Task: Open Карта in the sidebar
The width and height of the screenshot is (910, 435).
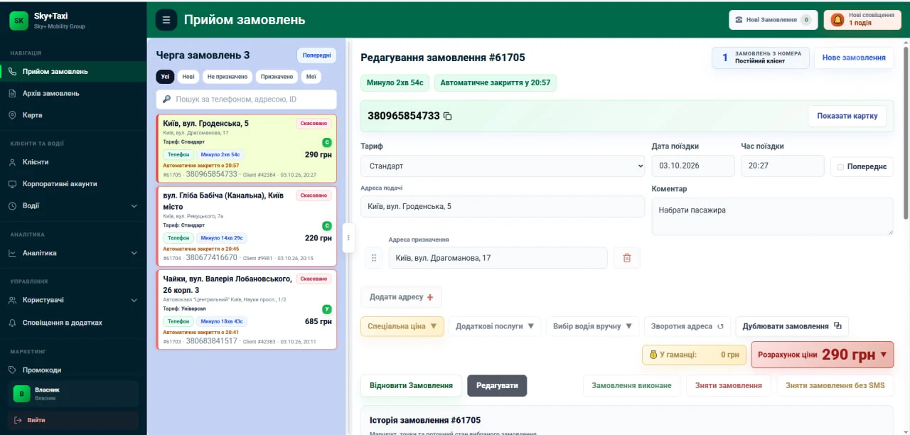Action: [x=73, y=115]
